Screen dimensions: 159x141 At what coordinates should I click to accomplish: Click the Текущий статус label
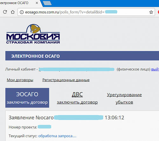[23, 136]
